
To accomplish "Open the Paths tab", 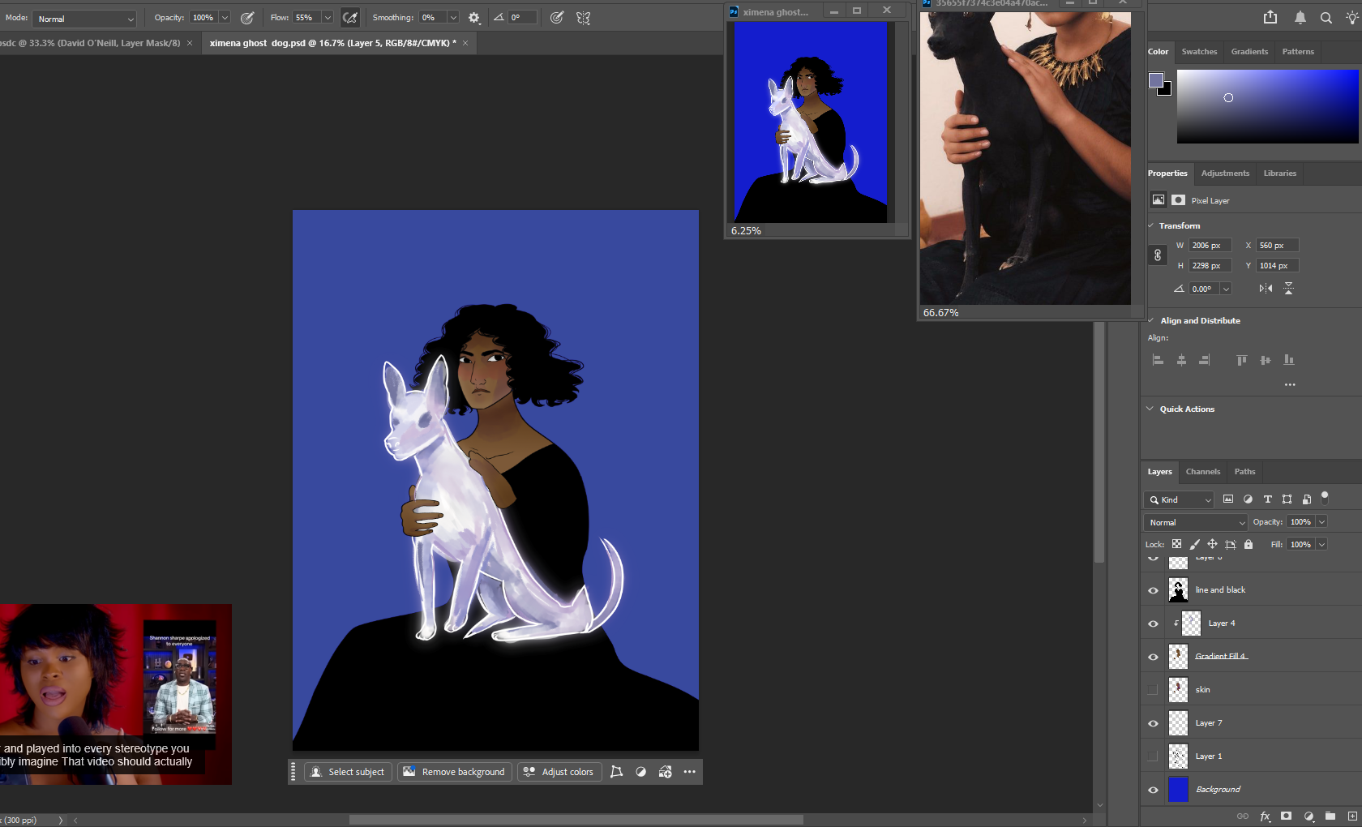I will point(1244,471).
